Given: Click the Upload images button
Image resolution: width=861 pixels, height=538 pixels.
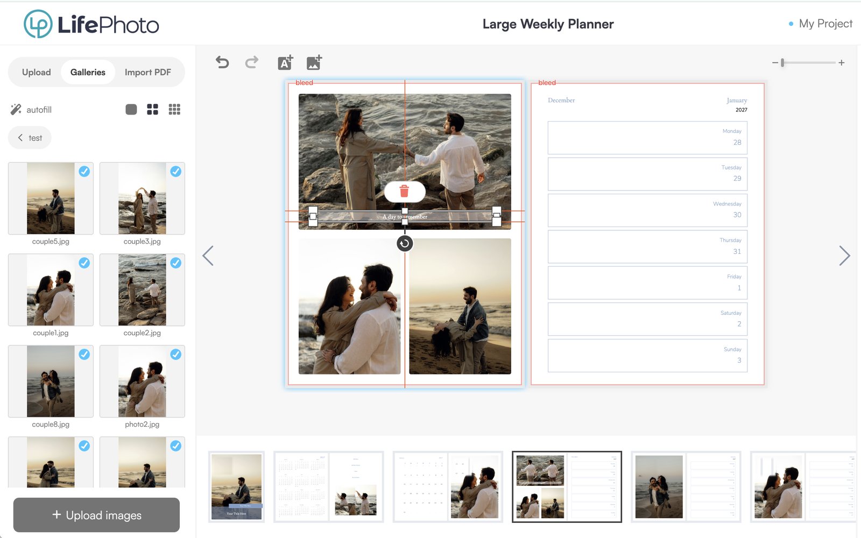Looking at the screenshot, I should (96, 515).
